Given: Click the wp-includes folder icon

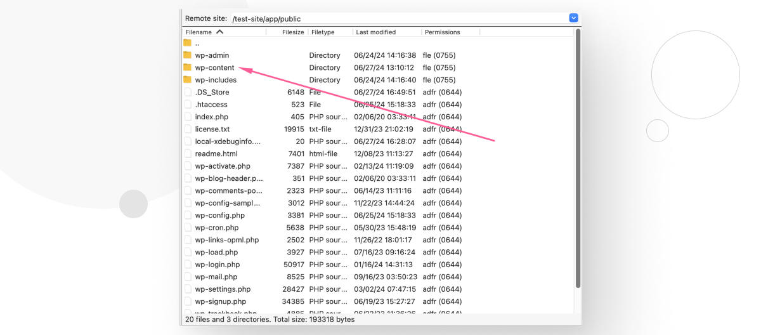Looking at the screenshot, I should click(187, 80).
